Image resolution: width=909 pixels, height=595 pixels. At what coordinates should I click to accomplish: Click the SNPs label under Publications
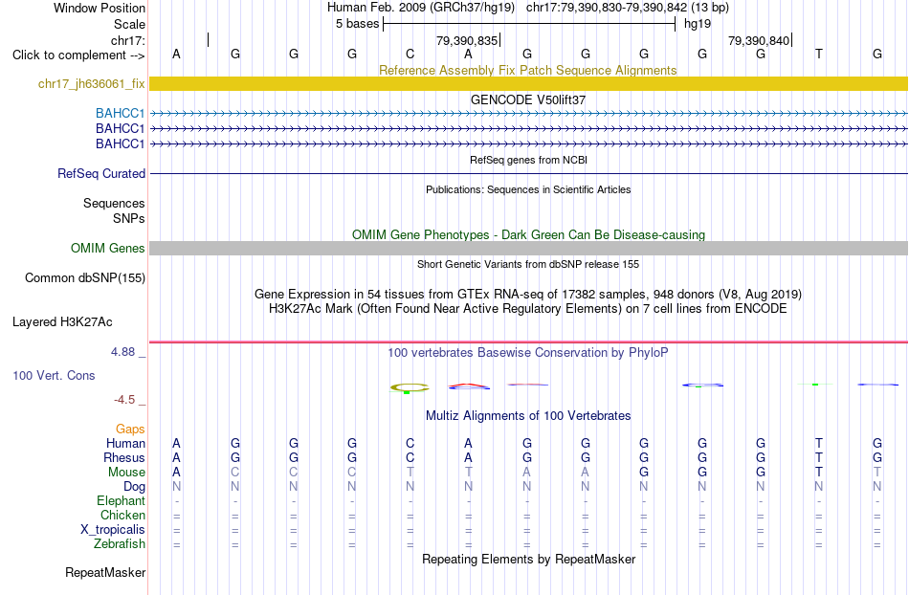click(129, 218)
